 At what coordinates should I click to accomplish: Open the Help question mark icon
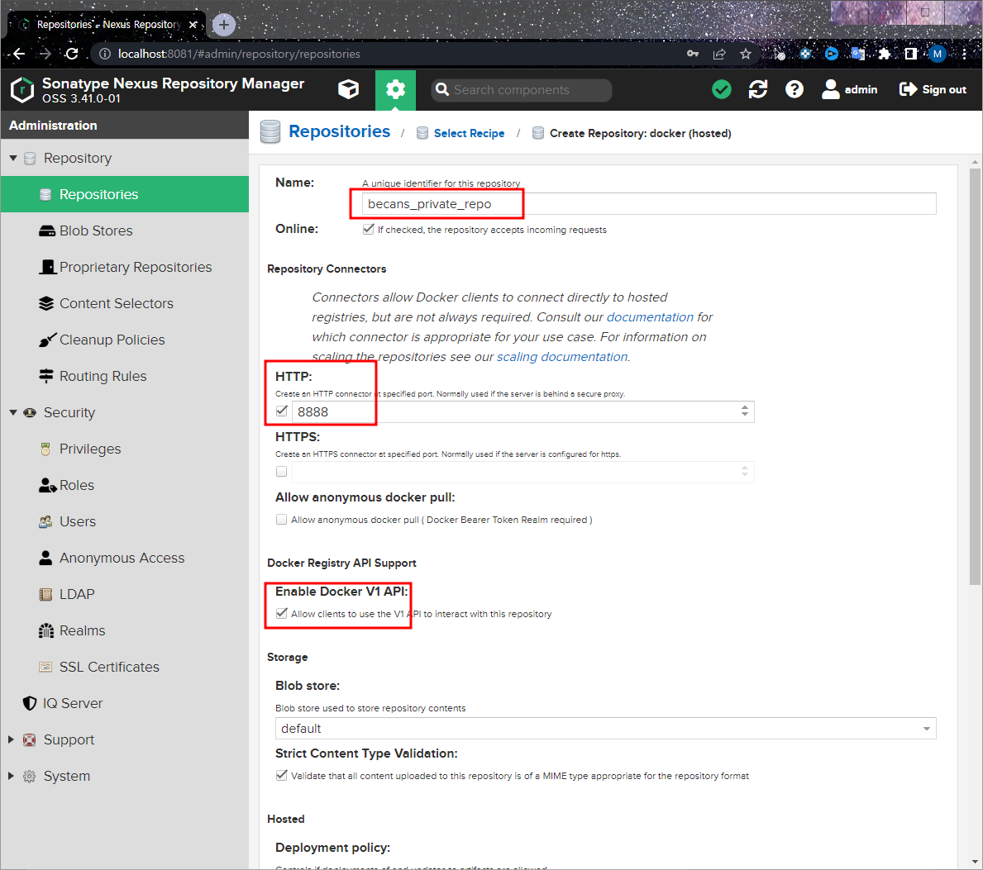[795, 89]
